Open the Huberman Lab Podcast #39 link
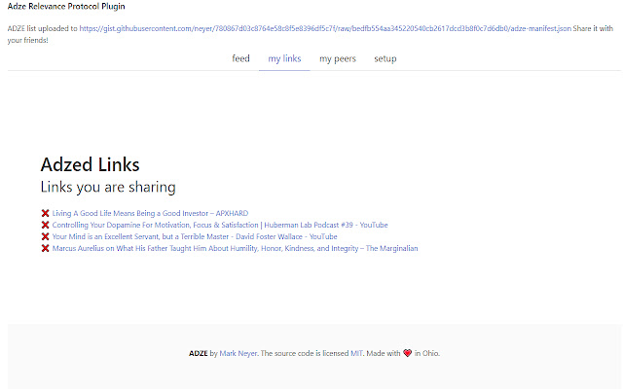Viewport: 623px width, 389px height. (x=220, y=225)
